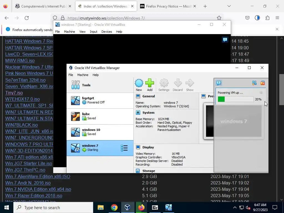The width and height of the screenshot is (284, 213).
Task: Click the sort notifications icon in notification panel
Action: (x=254, y=83)
